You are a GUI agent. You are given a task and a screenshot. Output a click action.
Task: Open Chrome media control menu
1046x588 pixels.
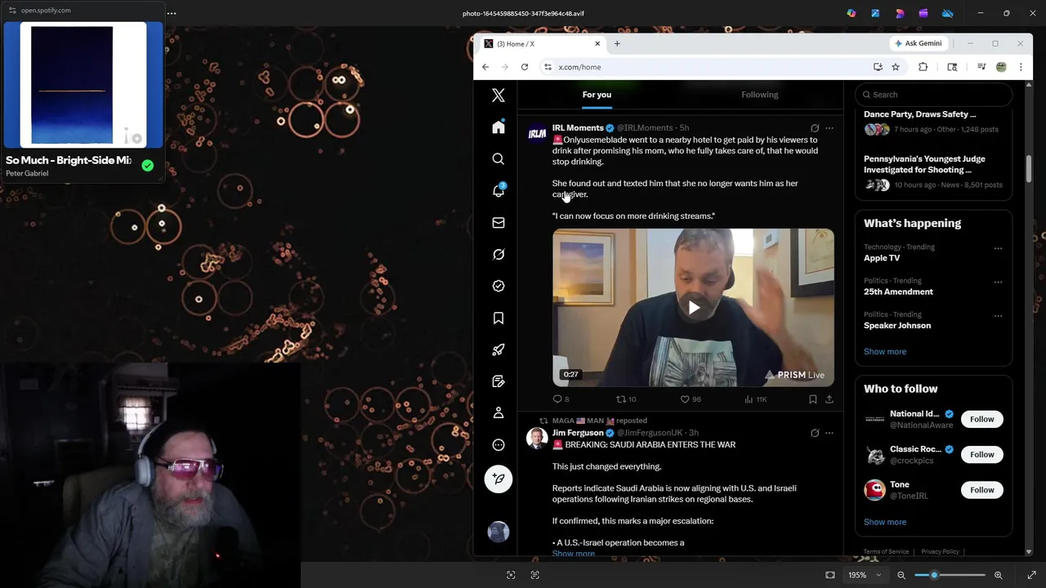(x=981, y=67)
